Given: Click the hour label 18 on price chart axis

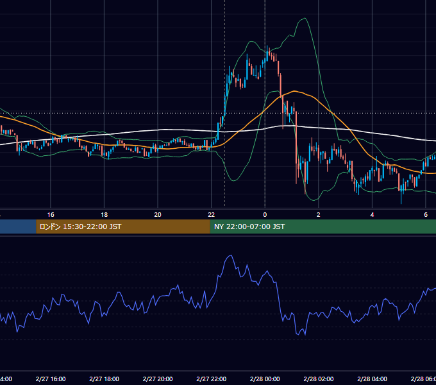Looking at the screenshot, I should pos(105,215).
